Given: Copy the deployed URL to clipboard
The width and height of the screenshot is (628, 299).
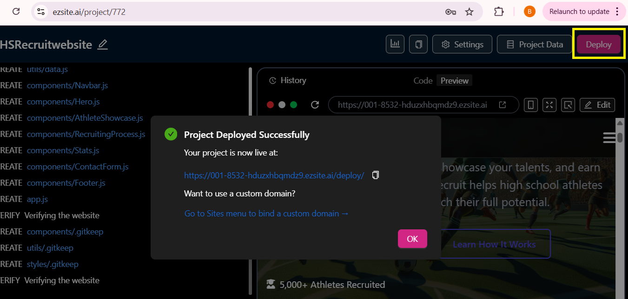Looking at the screenshot, I should 376,175.
